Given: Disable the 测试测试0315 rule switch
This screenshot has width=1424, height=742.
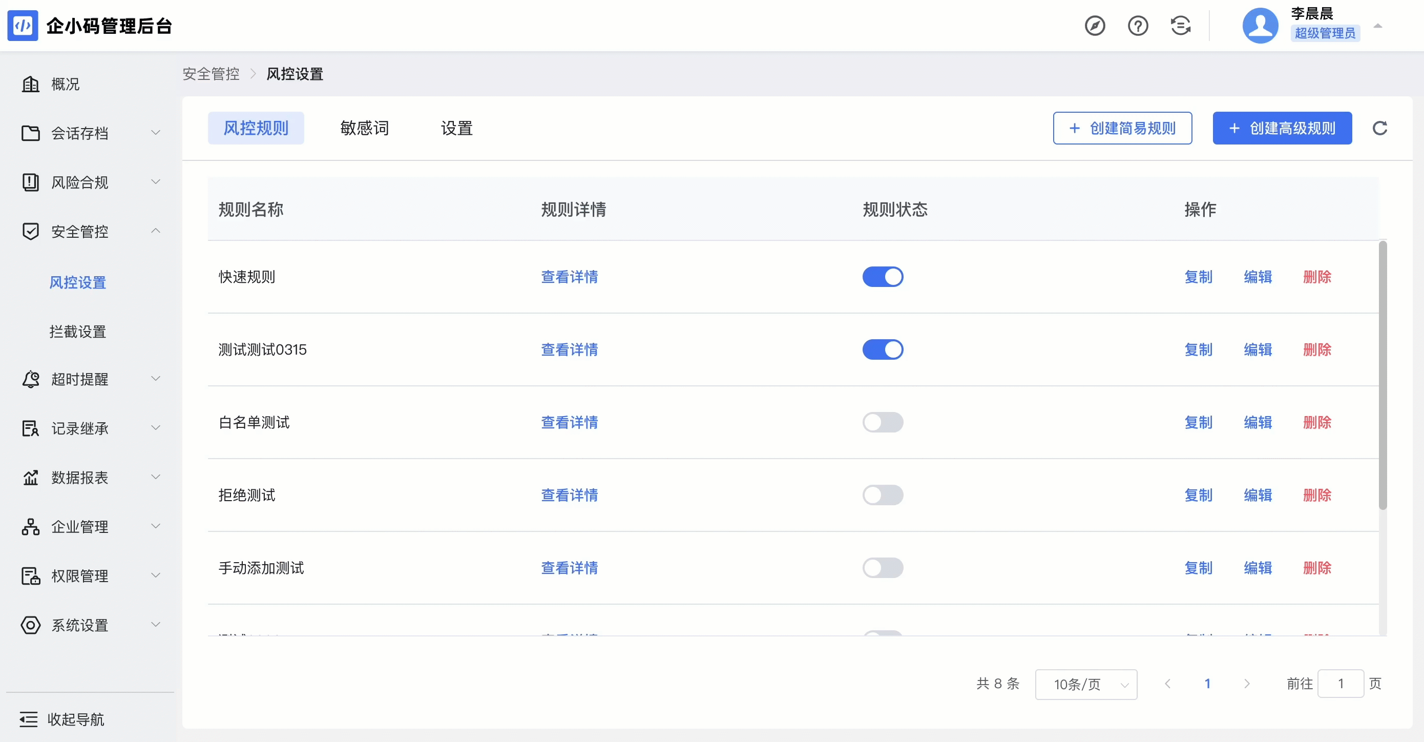Looking at the screenshot, I should click(x=883, y=349).
